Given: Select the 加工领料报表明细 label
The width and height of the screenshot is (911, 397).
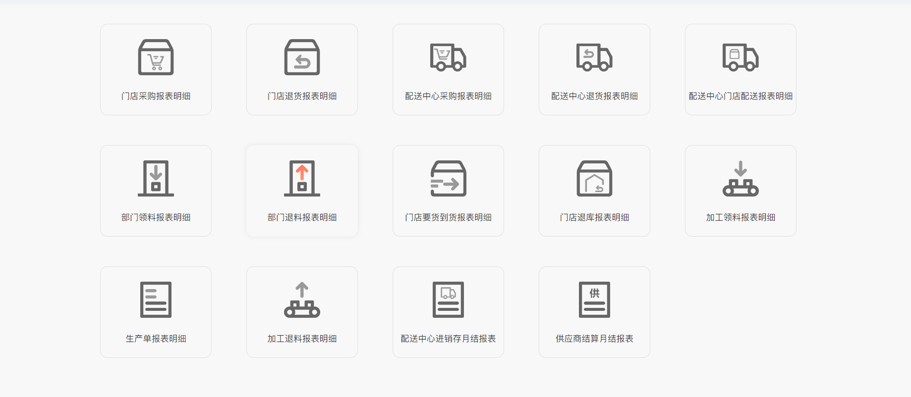Looking at the screenshot, I should click(x=740, y=217).
